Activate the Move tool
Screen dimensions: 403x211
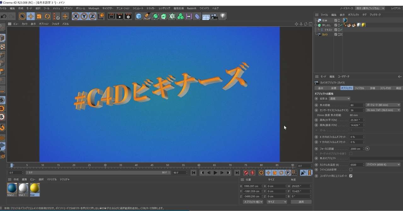[x=31, y=16]
